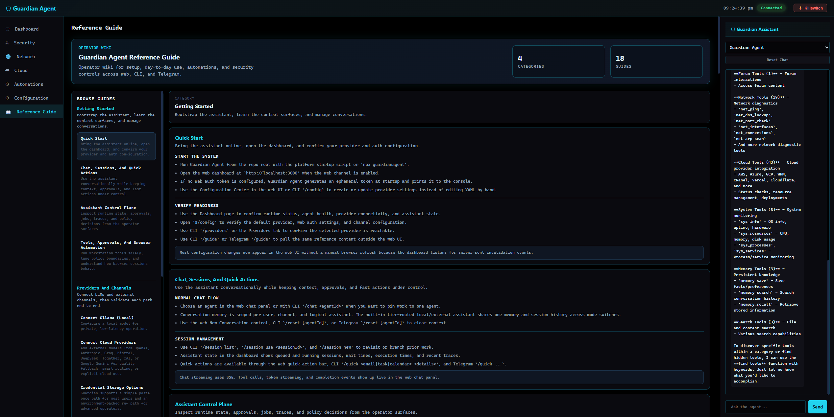Click the Reference Guide book icon
The height and width of the screenshot is (417, 834).
pyautogui.click(x=9, y=112)
